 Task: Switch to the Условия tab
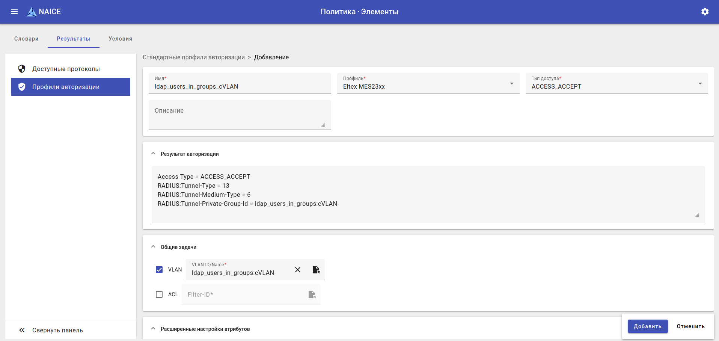point(120,39)
